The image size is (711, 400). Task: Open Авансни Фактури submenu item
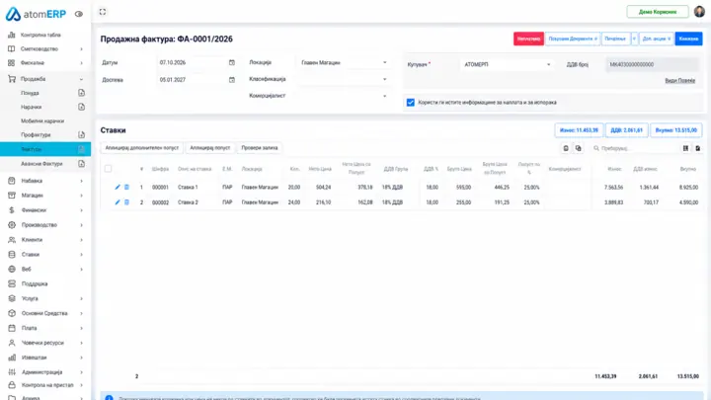coord(41,164)
